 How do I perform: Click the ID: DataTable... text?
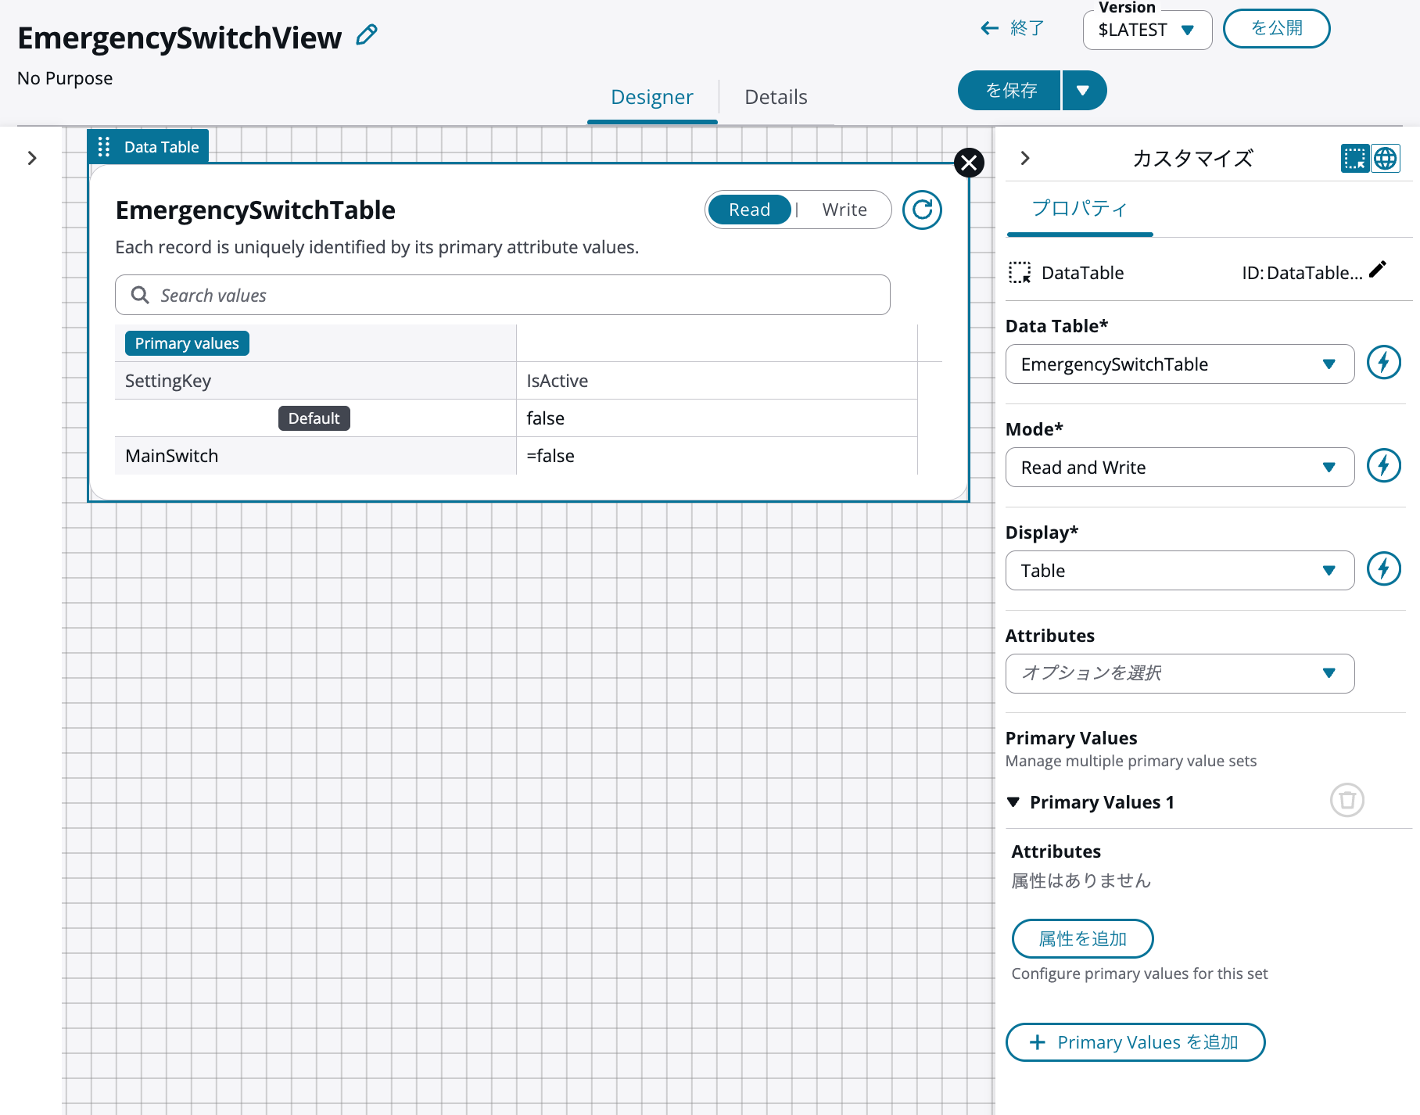coord(1303,273)
